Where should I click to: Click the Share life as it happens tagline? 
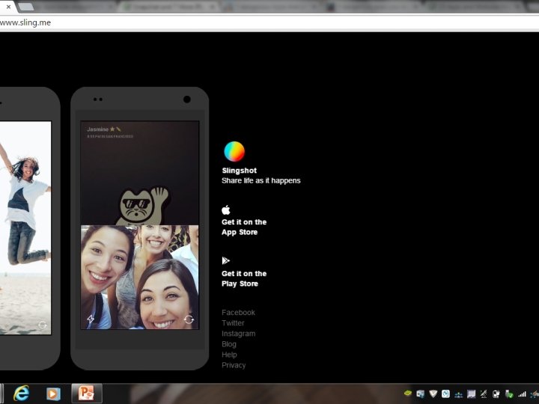(x=261, y=181)
